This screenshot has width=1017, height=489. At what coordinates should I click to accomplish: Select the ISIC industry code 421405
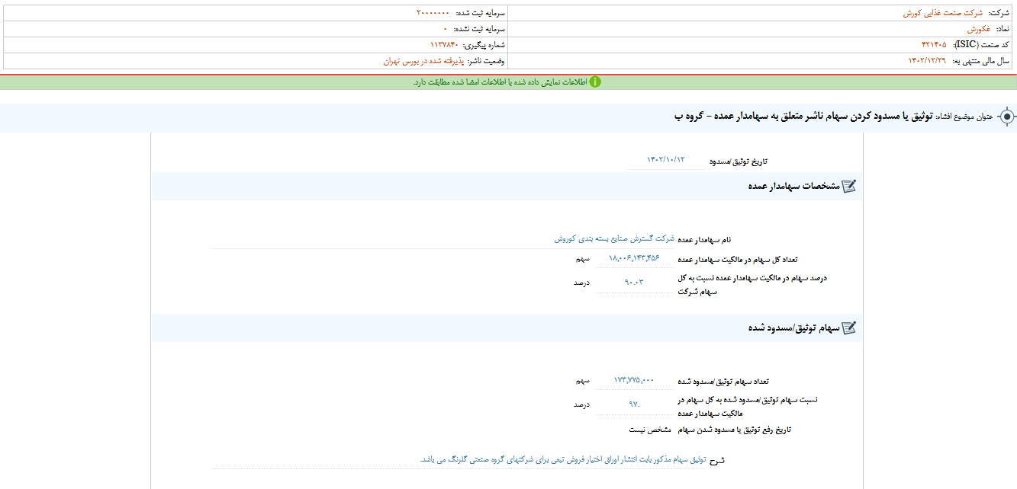pyautogui.click(x=938, y=45)
